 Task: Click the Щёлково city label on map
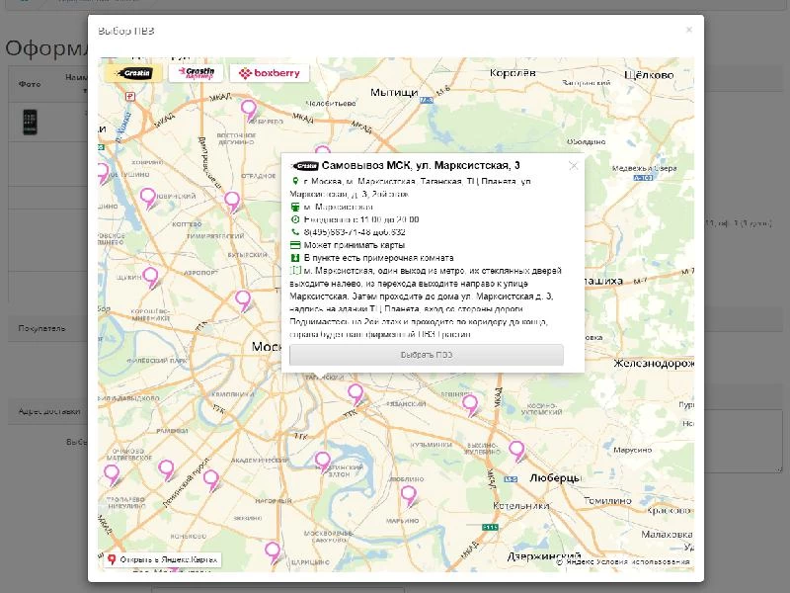[x=649, y=75]
